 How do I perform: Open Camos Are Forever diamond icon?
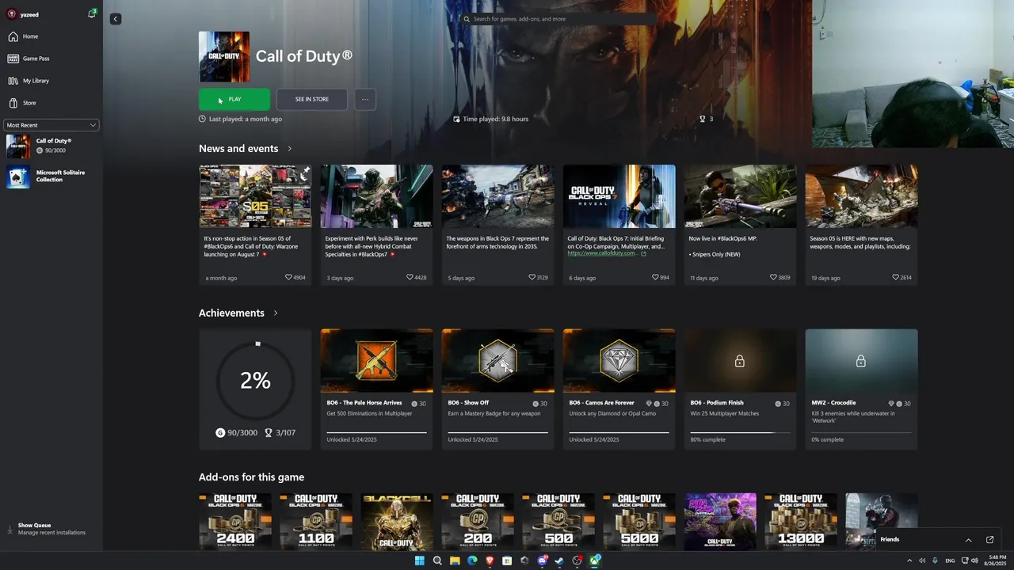619,361
